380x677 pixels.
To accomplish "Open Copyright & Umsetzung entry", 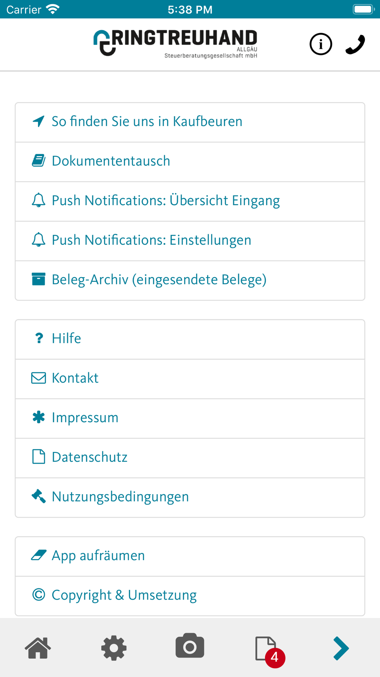I will coord(190,596).
